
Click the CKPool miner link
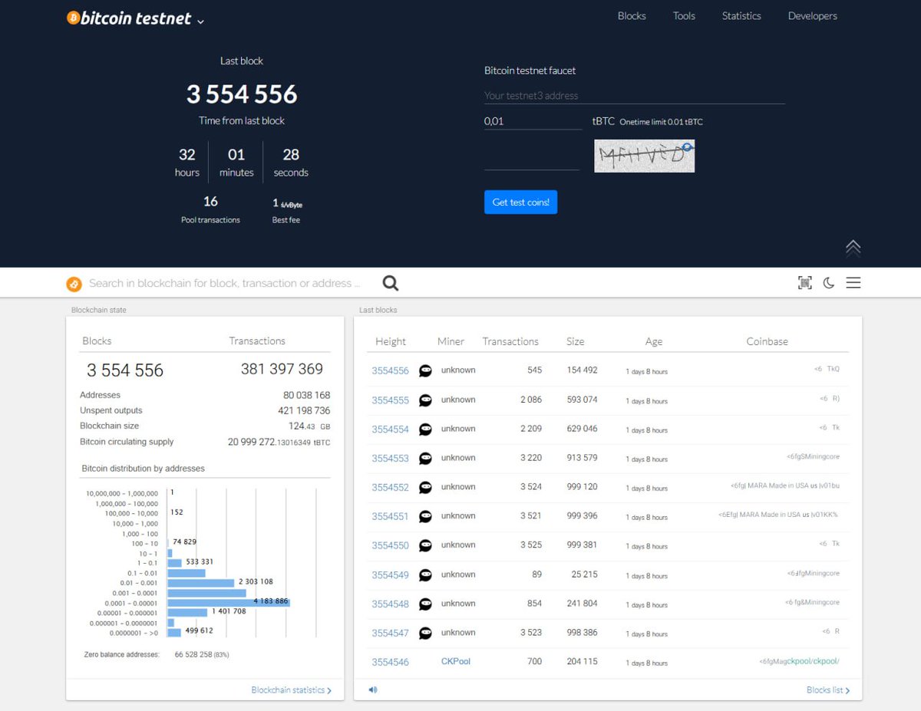(456, 661)
